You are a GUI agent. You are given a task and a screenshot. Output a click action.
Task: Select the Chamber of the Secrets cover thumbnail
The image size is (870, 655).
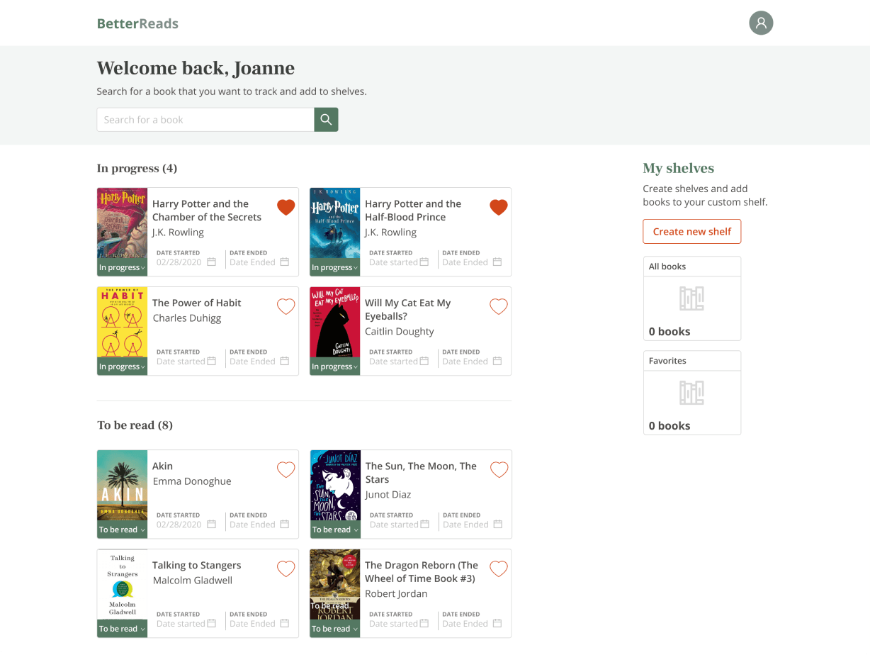pos(122,223)
